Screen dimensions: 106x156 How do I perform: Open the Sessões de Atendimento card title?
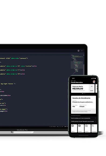pos(81,98)
